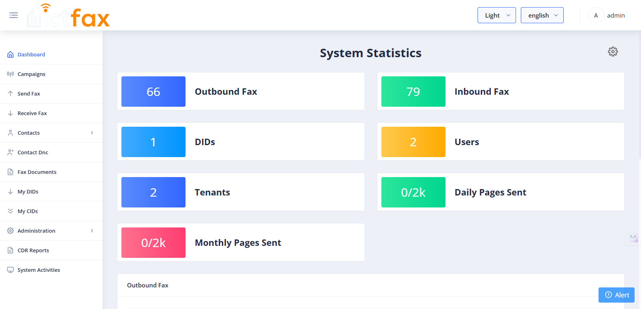
Task: Click the Dashboard home icon
Action: (x=10, y=54)
